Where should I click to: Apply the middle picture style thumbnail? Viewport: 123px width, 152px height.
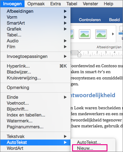(84, 34)
